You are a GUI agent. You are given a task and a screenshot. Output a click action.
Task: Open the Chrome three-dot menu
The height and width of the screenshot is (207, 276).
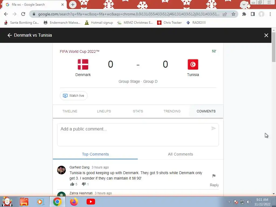270,14
